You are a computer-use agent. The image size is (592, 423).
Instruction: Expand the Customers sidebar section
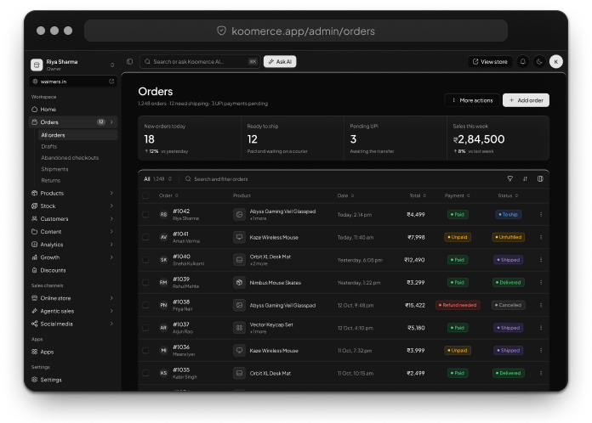(x=111, y=218)
